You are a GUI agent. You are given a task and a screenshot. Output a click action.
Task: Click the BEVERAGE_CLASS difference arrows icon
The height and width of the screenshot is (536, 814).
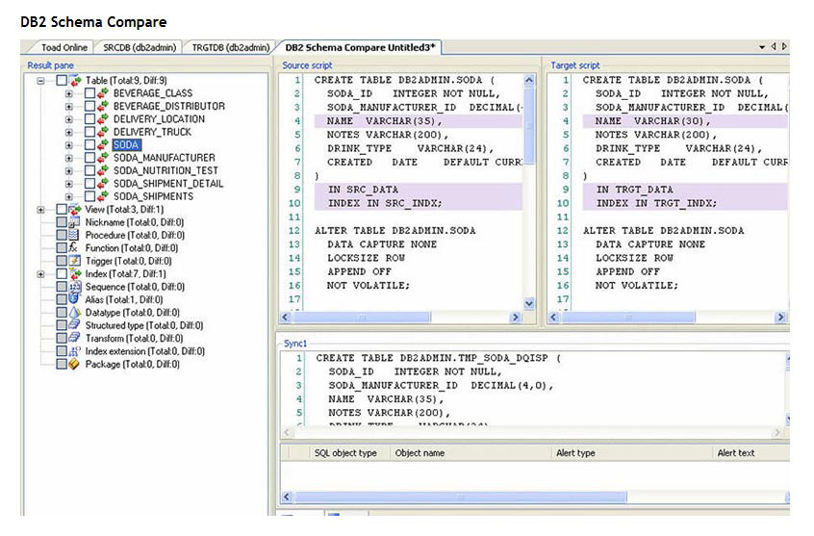102,93
